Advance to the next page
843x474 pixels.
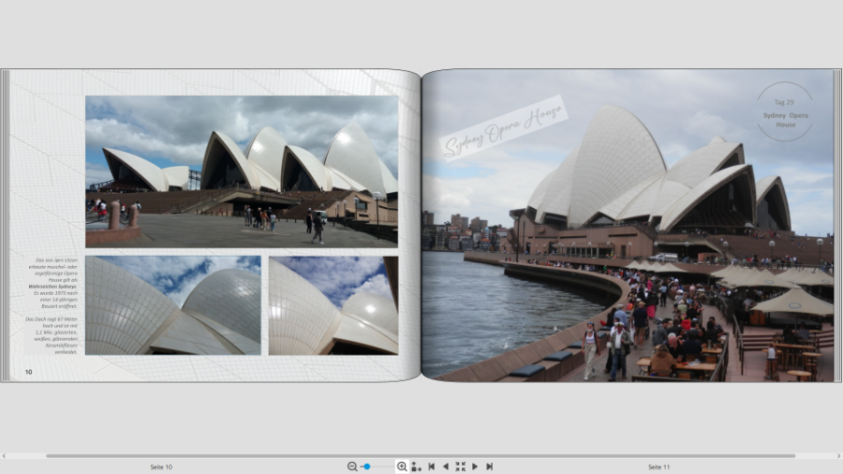pyautogui.click(x=475, y=467)
